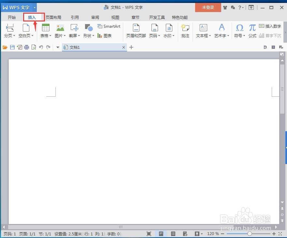Collapse the ribbon with upload-arrow icon
The height and width of the screenshot is (238, 287).
251,7
